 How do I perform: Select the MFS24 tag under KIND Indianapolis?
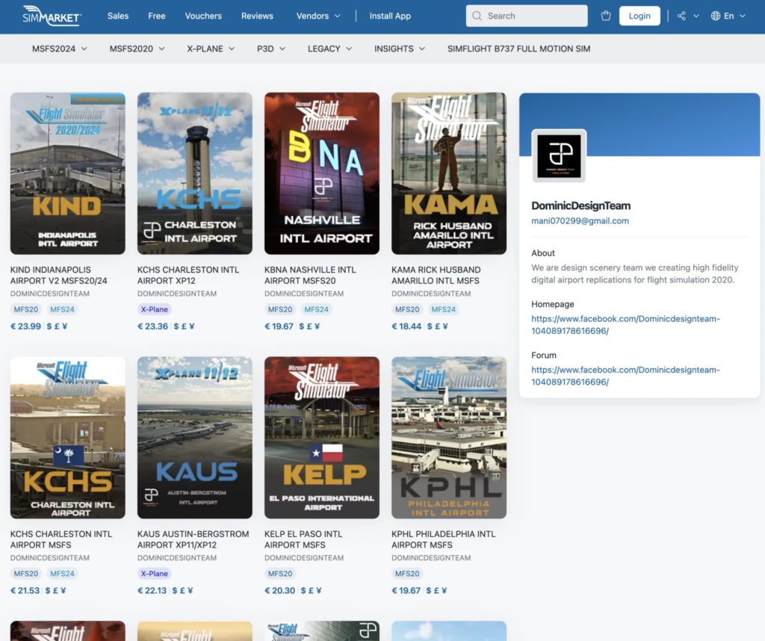coord(62,309)
